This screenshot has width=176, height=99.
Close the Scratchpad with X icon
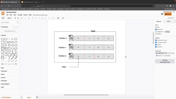[x=18, y=27]
